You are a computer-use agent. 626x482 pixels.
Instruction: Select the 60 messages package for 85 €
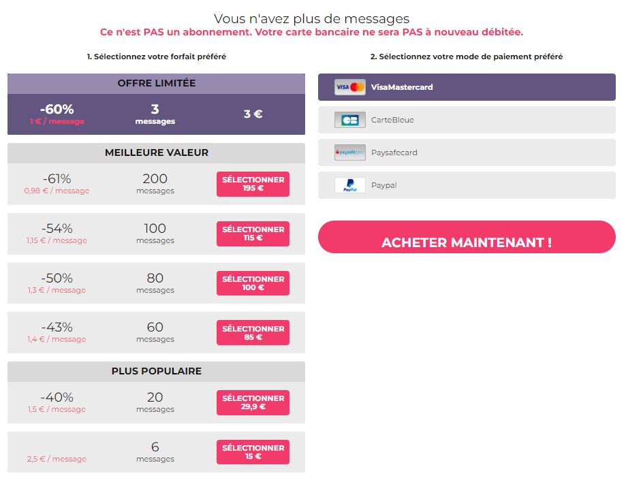(253, 332)
